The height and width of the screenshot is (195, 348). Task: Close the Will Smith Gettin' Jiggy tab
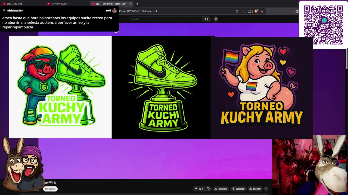(x=131, y=4)
